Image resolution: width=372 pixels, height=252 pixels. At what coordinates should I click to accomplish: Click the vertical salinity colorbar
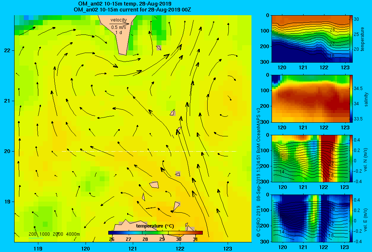tap(351, 99)
